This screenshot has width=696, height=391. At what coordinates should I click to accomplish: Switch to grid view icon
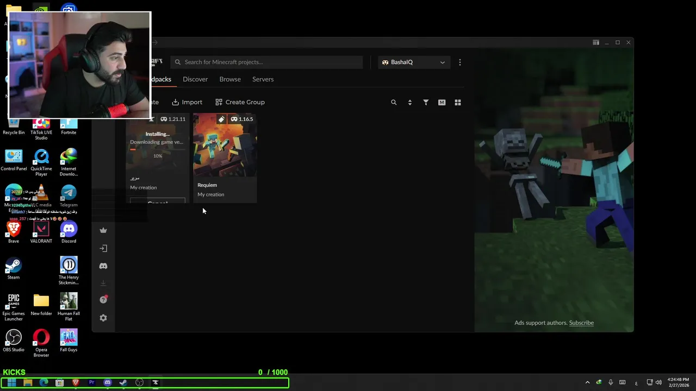(458, 102)
